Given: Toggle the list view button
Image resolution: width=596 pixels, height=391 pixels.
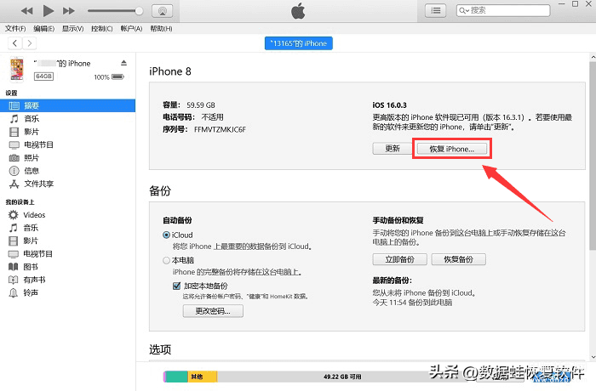Looking at the screenshot, I should click(436, 11).
